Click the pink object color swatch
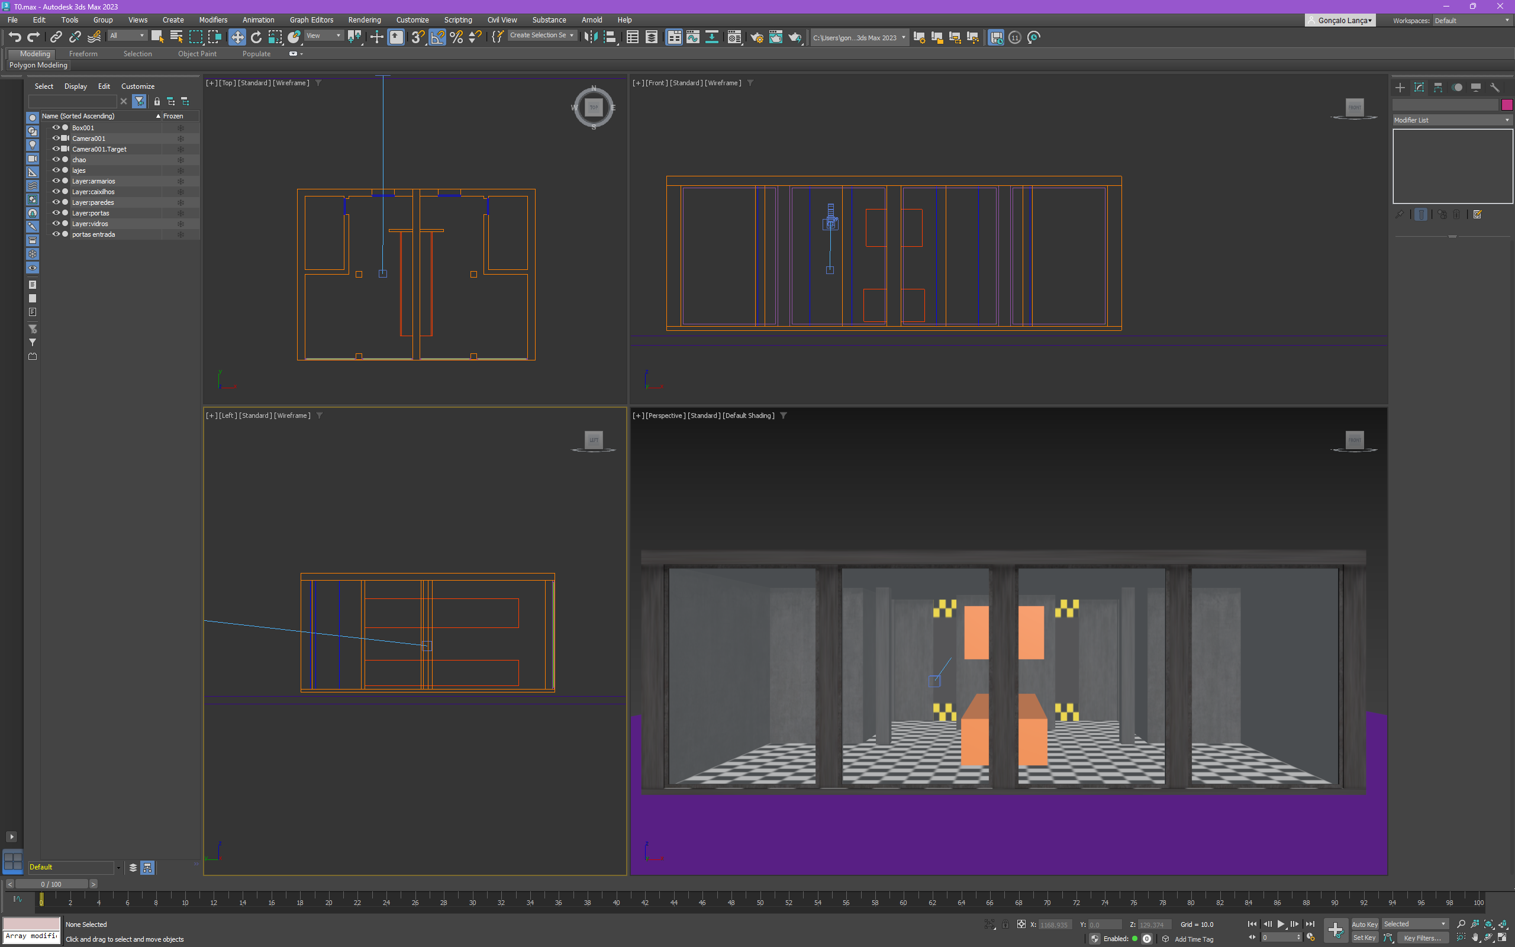This screenshot has height=947, width=1515. [x=1506, y=105]
